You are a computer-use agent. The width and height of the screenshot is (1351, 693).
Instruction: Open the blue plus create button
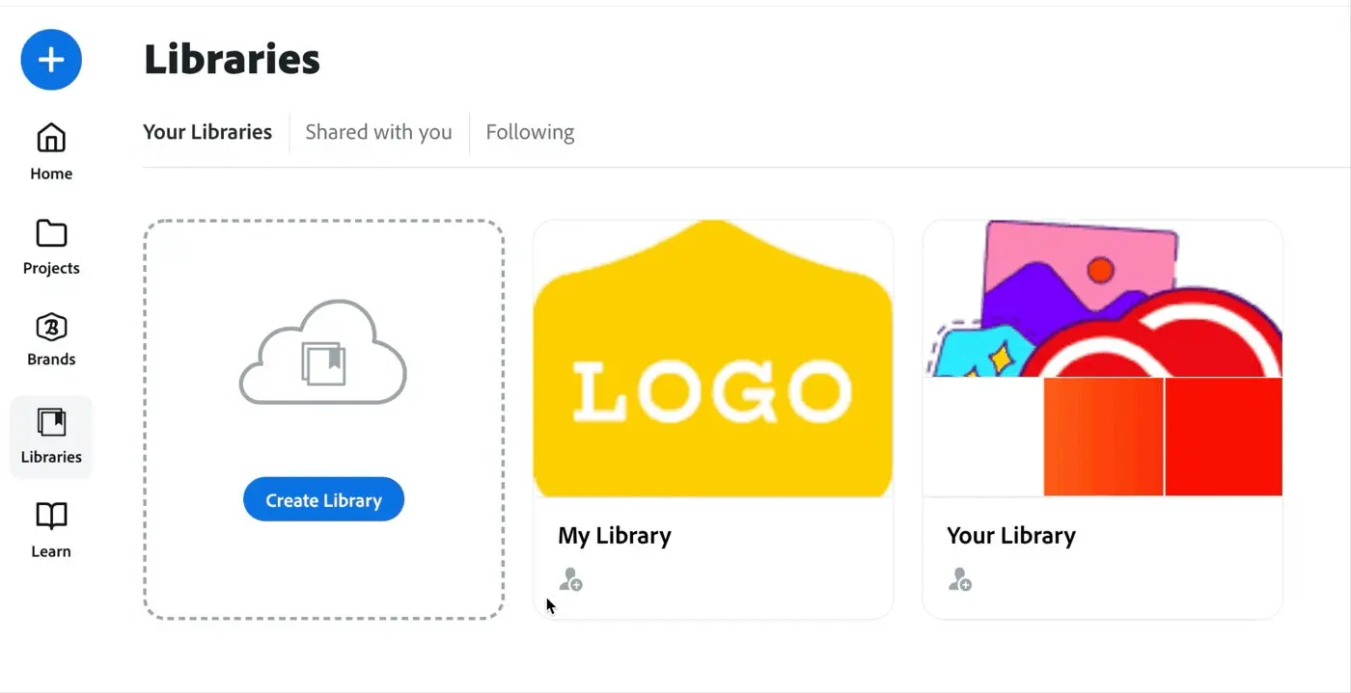click(x=50, y=59)
